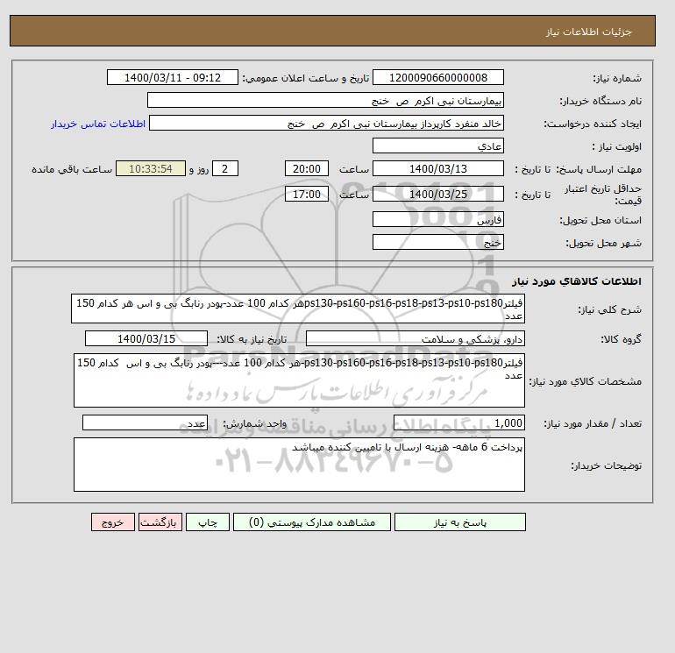Click response deadline date 1400/03/13

point(437,169)
